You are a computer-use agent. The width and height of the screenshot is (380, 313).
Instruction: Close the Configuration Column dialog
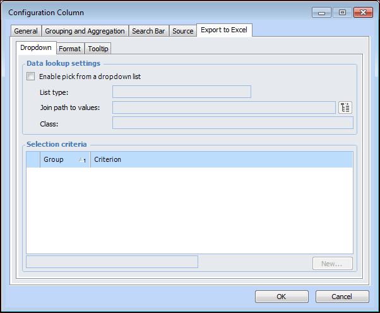363,12
